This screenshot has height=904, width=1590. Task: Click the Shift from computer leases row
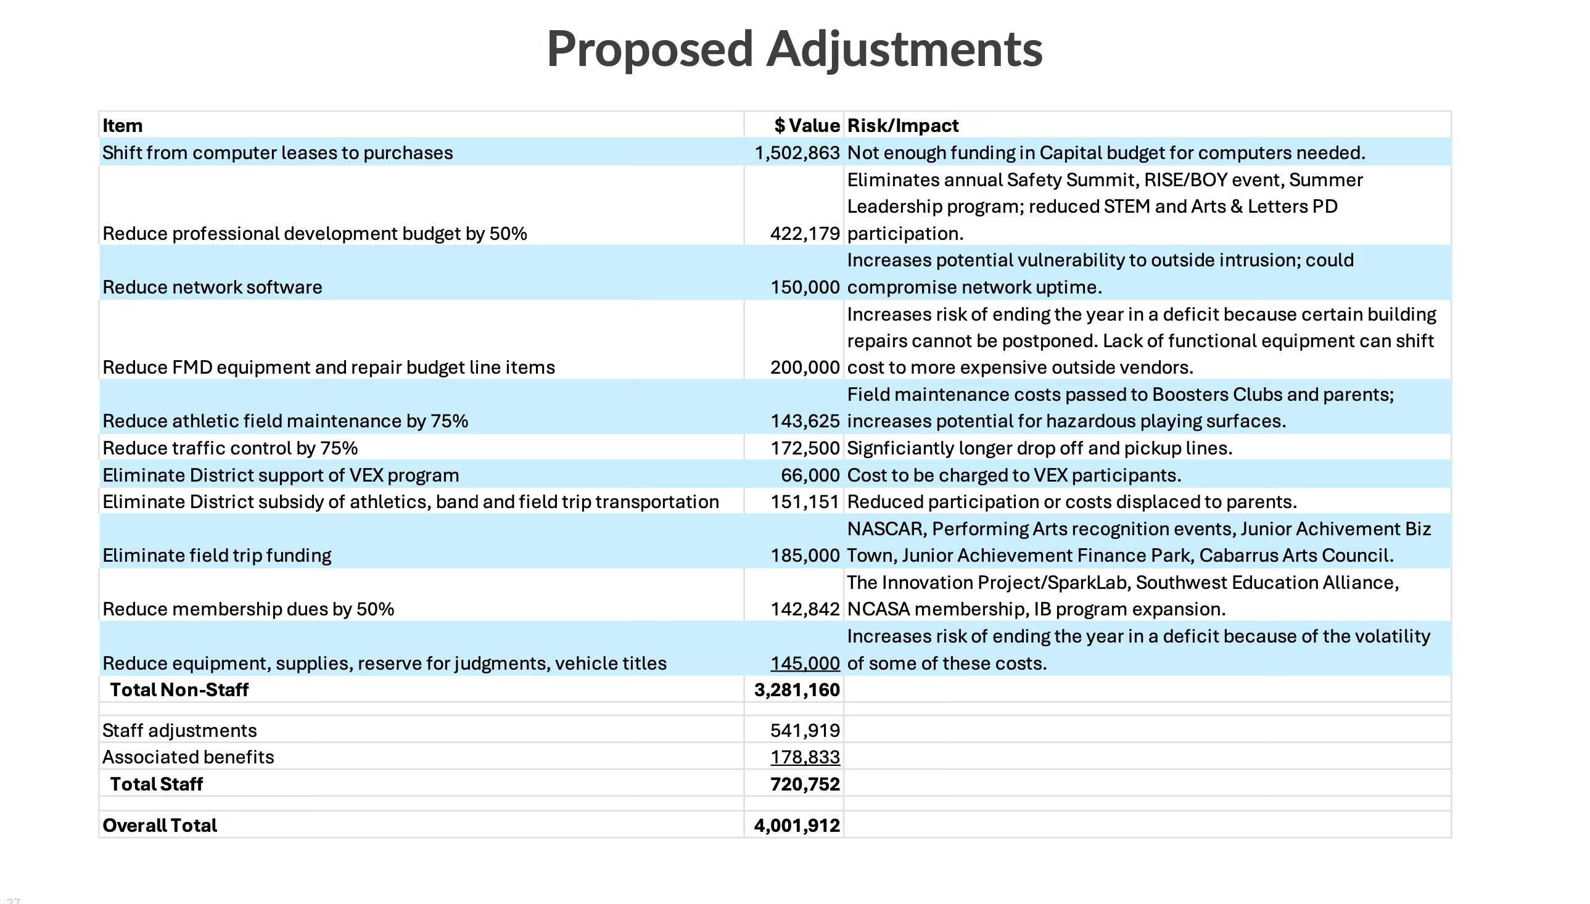point(277,153)
